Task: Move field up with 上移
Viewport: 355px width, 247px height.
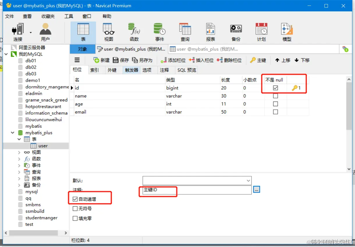Action: click(283, 60)
